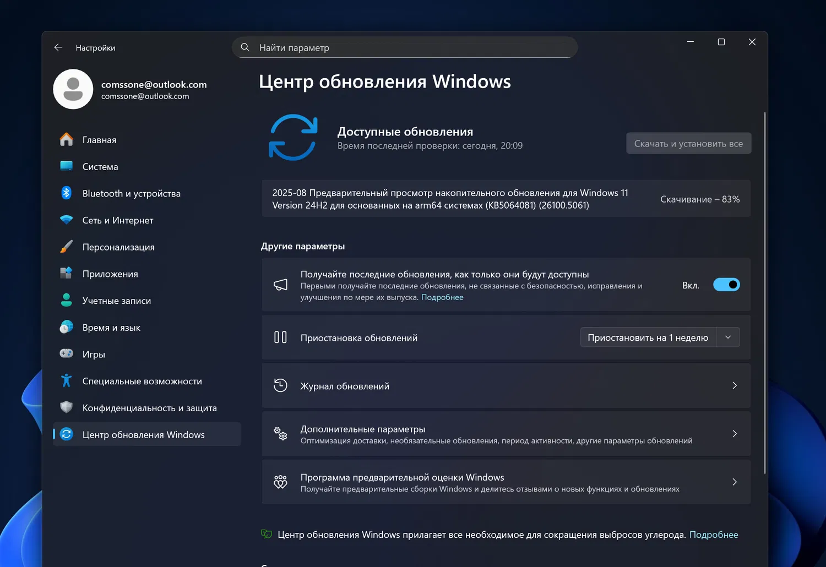
Task: Click the history clock icon for Журнал обновлений
Action: click(x=281, y=385)
